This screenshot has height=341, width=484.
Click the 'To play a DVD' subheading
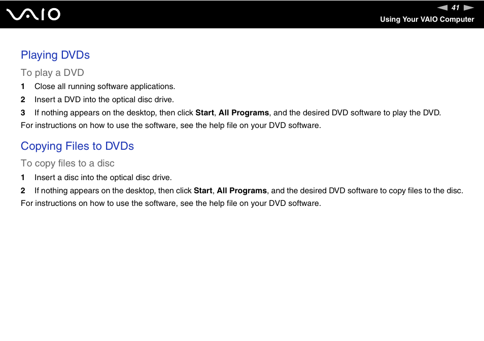(x=52, y=73)
